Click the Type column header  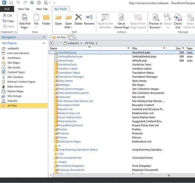tap(189, 48)
